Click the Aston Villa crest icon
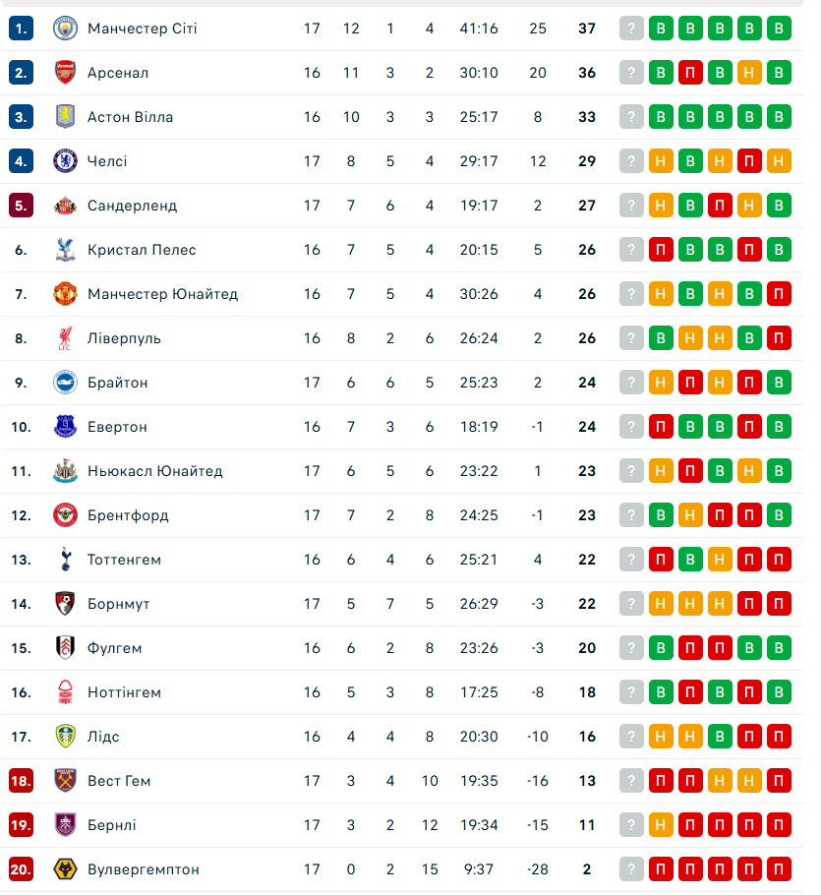The image size is (821, 895). (65, 117)
